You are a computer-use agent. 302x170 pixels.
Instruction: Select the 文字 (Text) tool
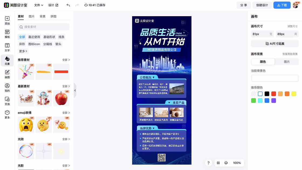point(7,48)
